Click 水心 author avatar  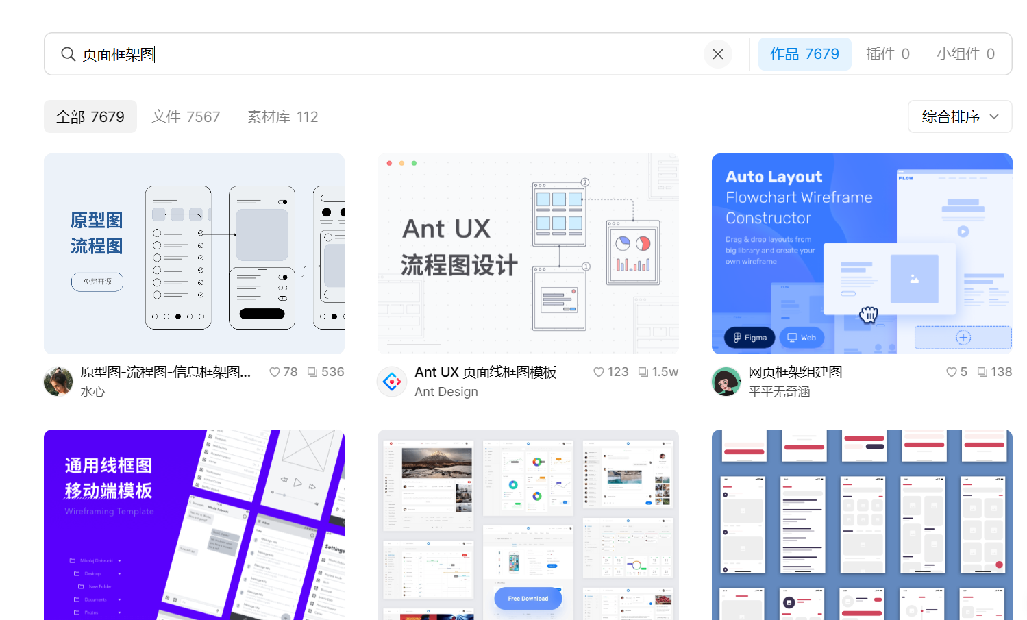click(x=58, y=382)
